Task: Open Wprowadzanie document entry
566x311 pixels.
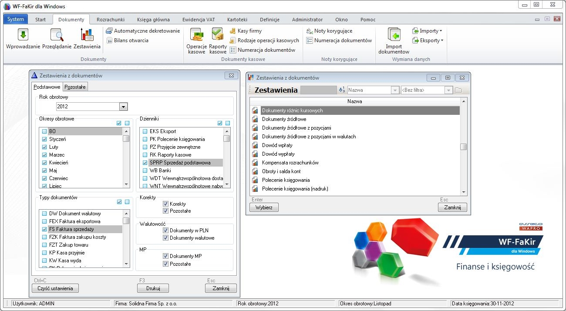Action: (23, 39)
